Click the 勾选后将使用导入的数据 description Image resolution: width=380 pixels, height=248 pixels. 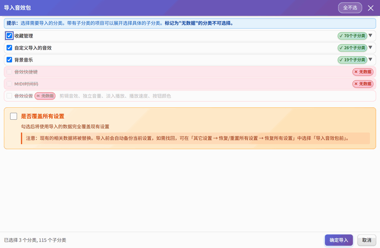coord(65,127)
